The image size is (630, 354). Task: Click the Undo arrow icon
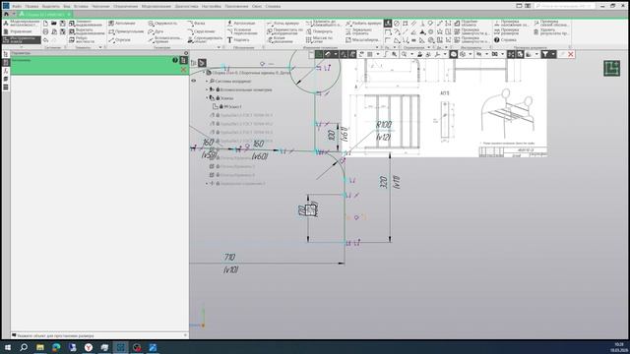click(x=45, y=39)
